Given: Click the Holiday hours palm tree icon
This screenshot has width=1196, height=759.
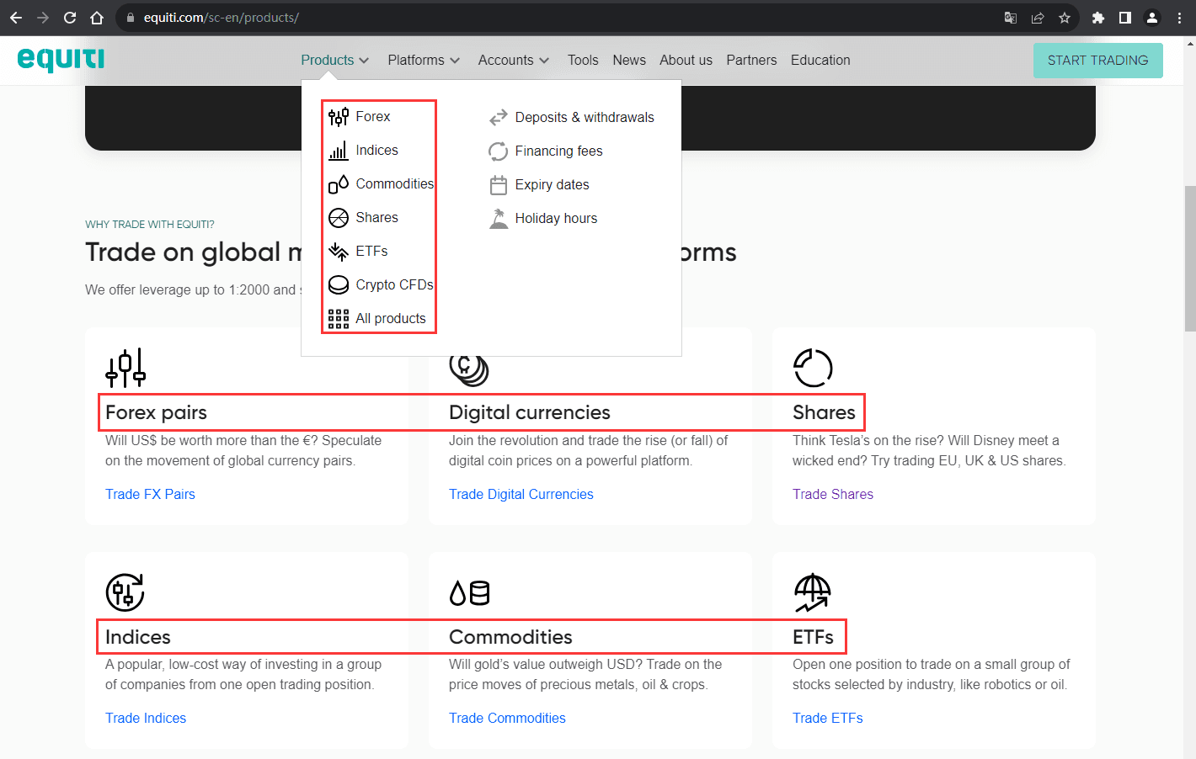Looking at the screenshot, I should tap(499, 219).
